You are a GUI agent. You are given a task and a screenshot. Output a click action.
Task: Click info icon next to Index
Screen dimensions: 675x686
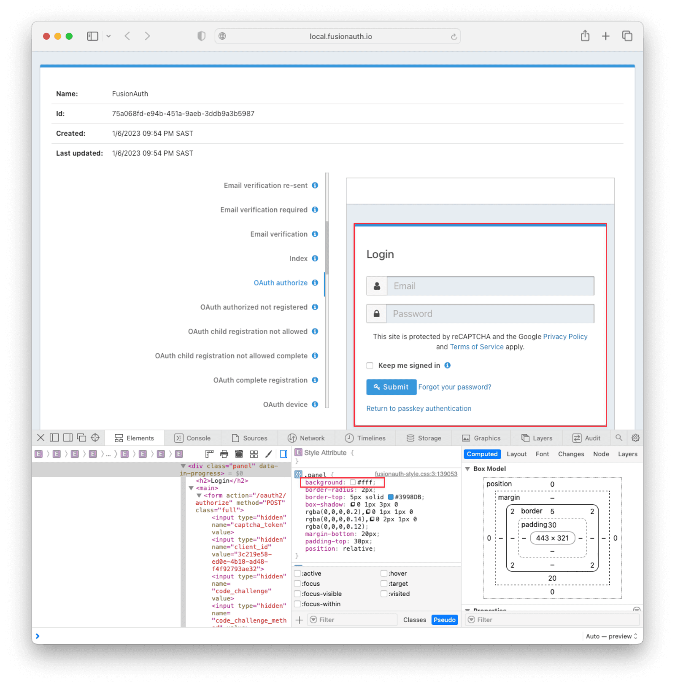315,258
